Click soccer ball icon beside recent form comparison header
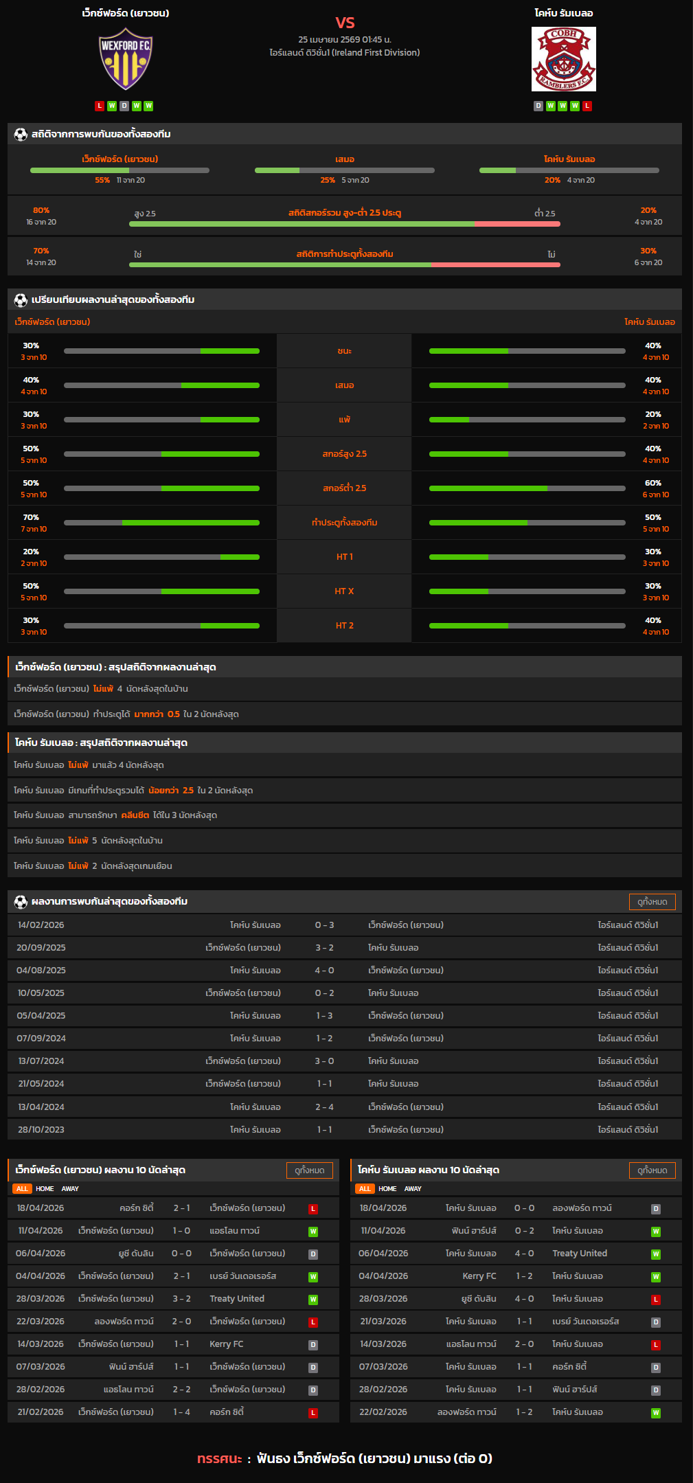 pos(21,300)
